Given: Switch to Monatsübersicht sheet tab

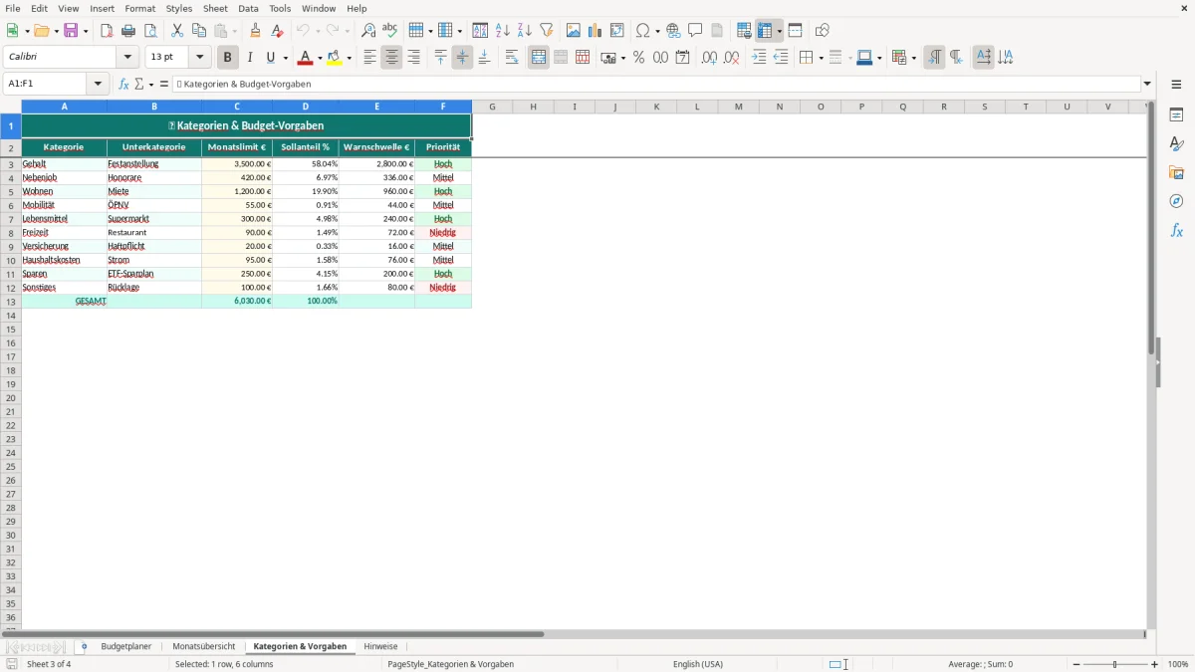Looking at the screenshot, I should [x=204, y=647].
